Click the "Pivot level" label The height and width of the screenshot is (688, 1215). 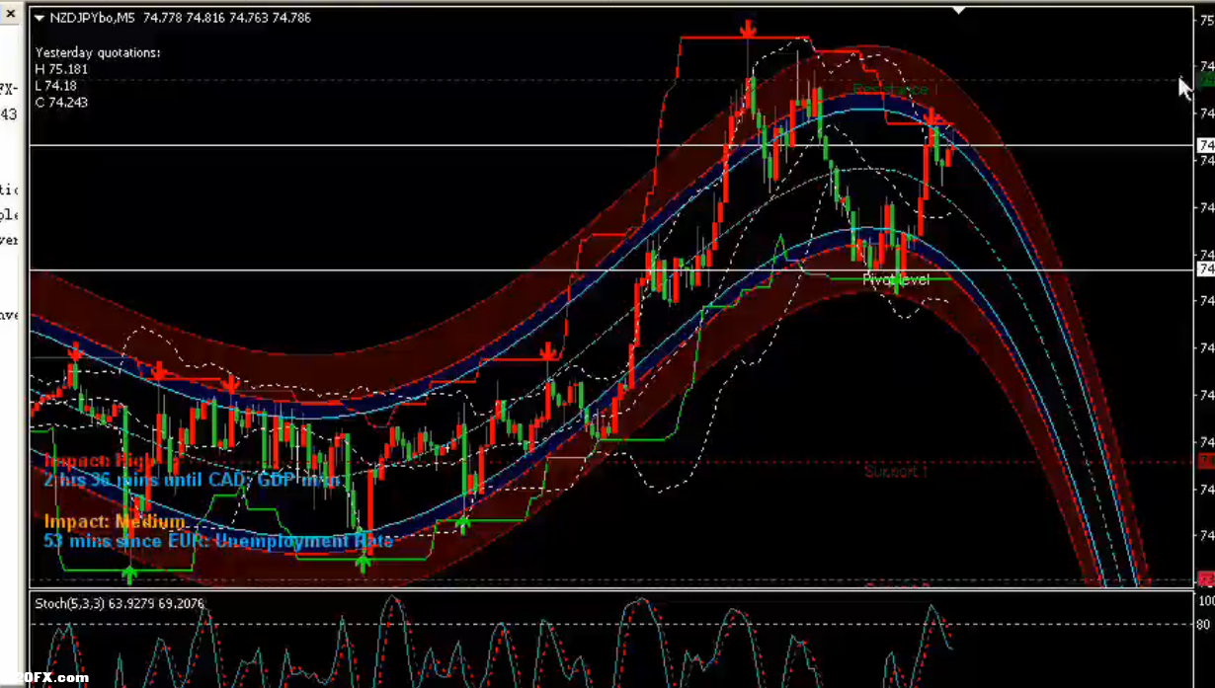click(x=896, y=280)
